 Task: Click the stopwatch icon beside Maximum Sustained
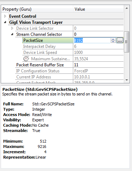pos(26,59)
